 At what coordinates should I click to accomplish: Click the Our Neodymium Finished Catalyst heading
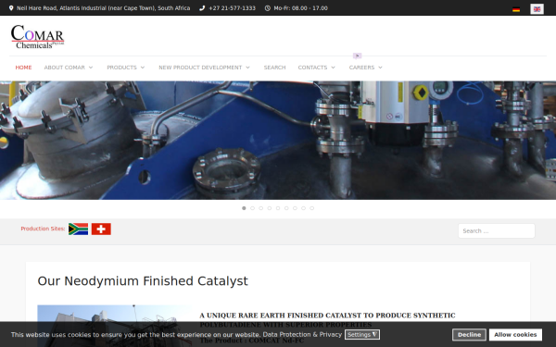click(x=143, y=281)
